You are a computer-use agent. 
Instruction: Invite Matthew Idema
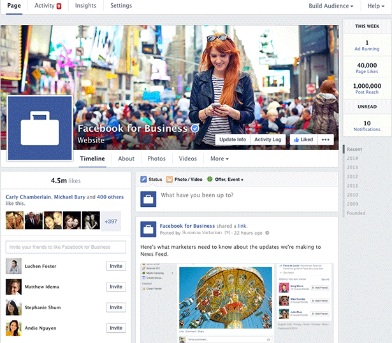click(116, 287)
